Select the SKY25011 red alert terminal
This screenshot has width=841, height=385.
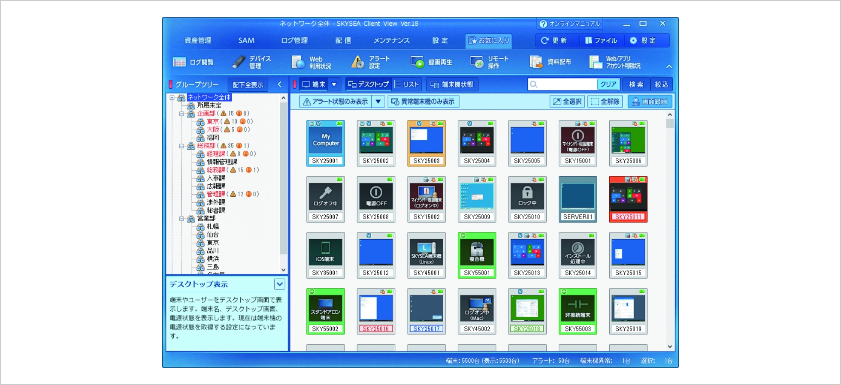[628, 199]
